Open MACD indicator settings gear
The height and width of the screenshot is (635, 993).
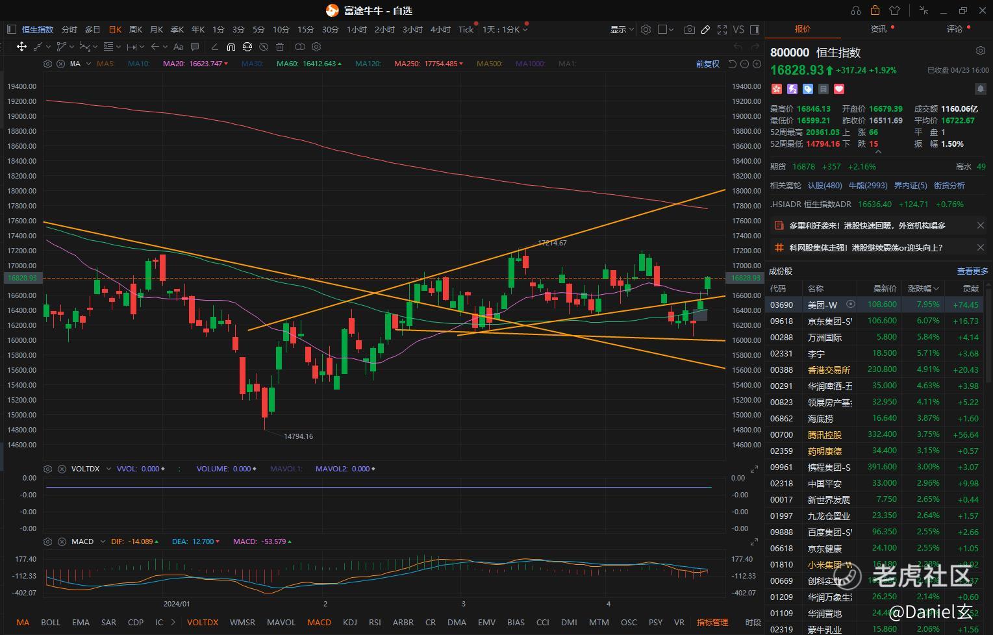pyautogui.click(x=47, y=542)
